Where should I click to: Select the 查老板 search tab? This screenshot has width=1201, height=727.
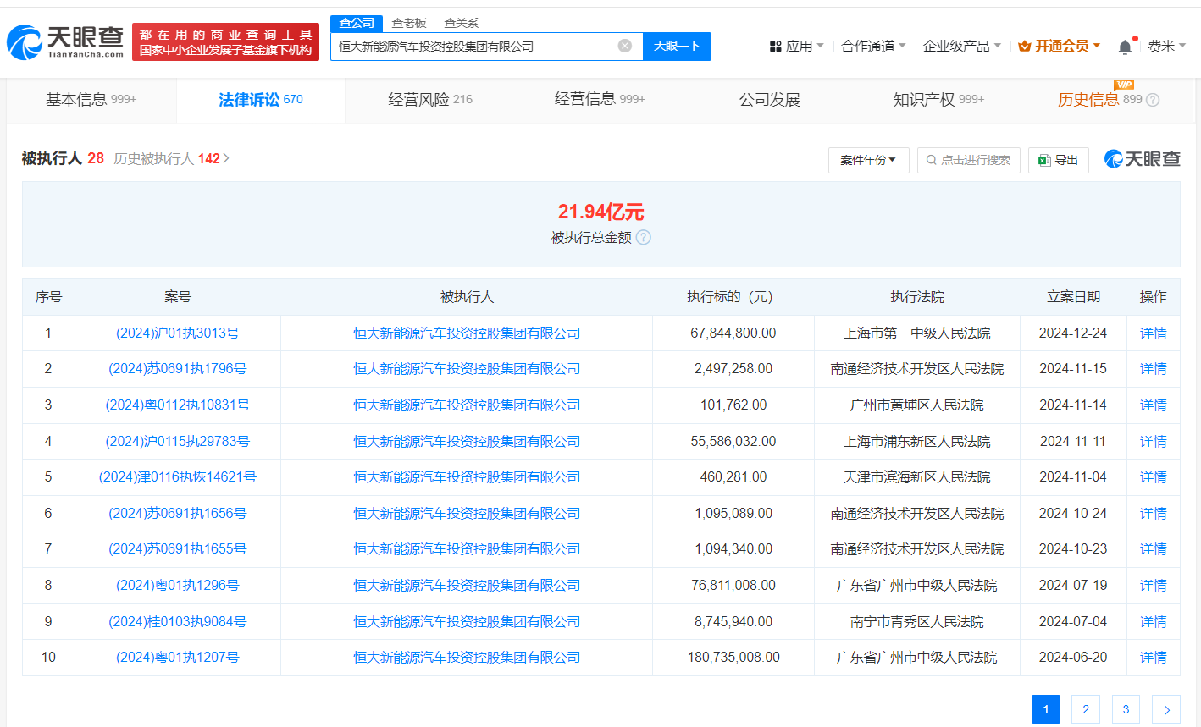tap(409, 23)
